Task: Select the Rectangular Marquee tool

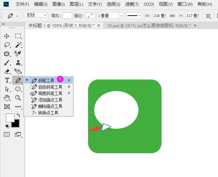Action: click(x=18, y=36)
